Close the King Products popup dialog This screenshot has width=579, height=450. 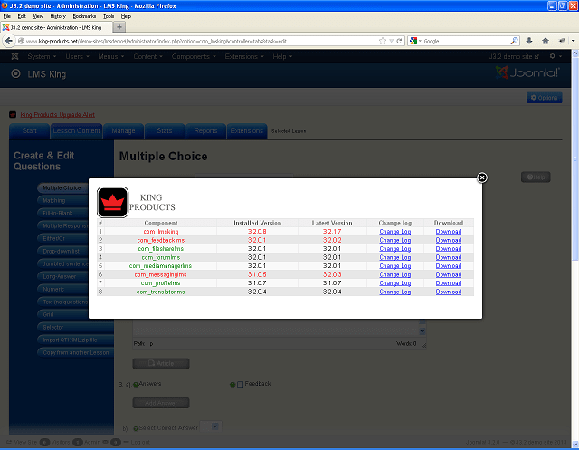coord(482,177)
